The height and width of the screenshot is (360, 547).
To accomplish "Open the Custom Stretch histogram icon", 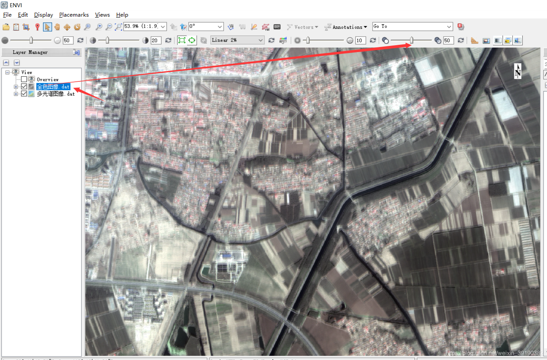I will 283,40.
